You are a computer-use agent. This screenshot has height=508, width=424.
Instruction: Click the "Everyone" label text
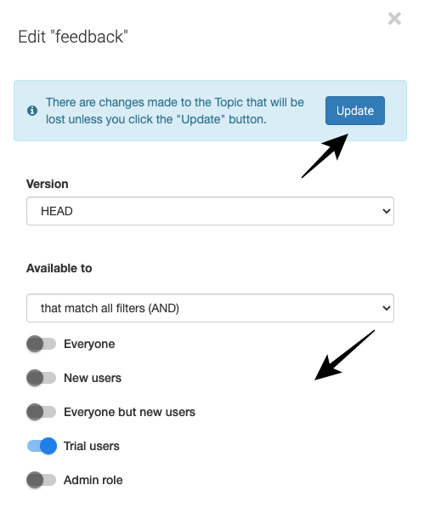click(x=89, y=344)
